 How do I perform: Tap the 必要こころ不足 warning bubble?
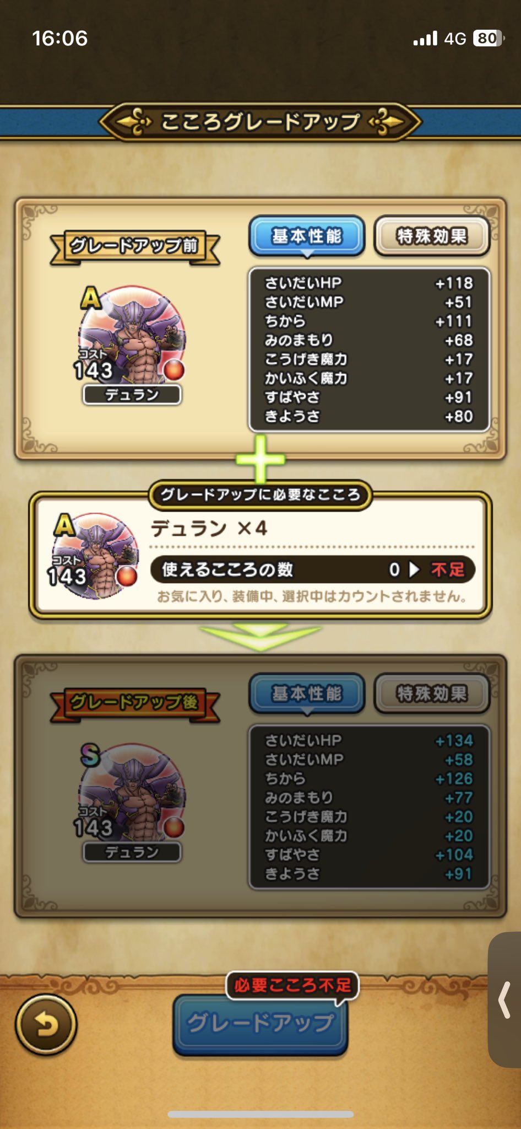pos(292,985)
